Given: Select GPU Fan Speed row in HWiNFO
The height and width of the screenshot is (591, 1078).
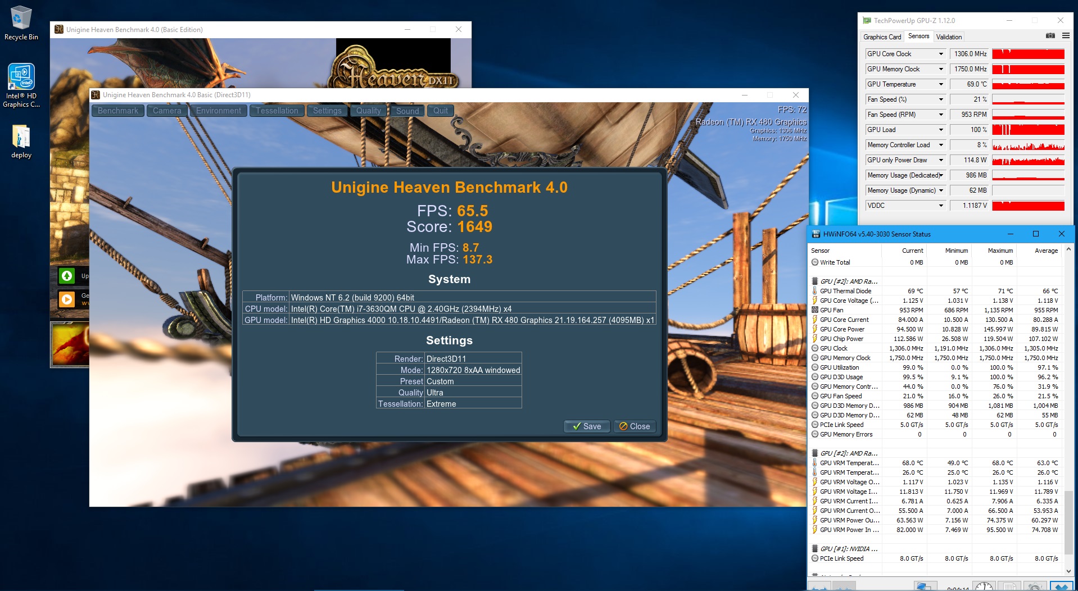Looking at the screenshot, I should coord(935,396).
